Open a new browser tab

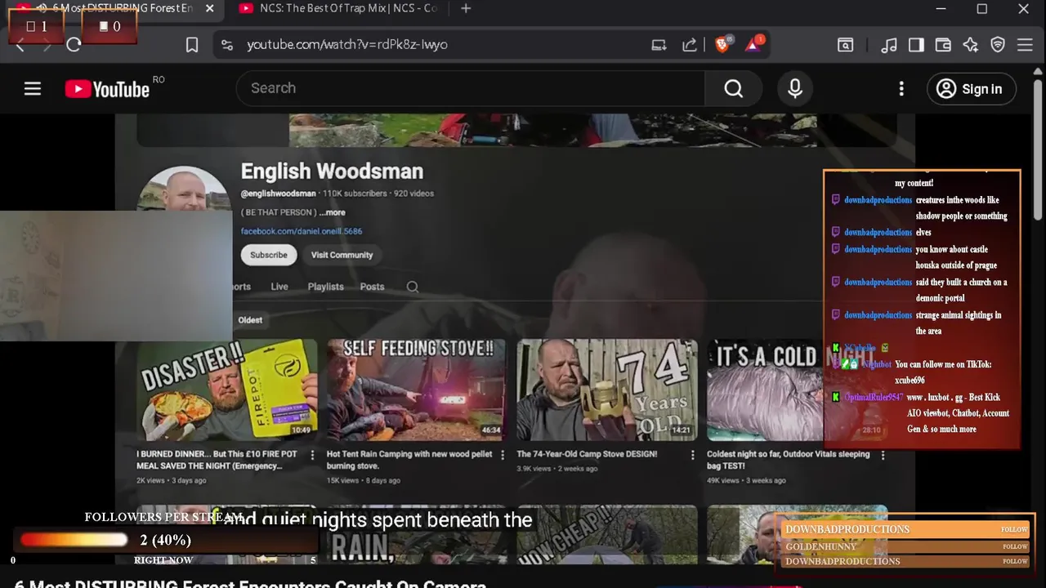[x=466, y=8]
